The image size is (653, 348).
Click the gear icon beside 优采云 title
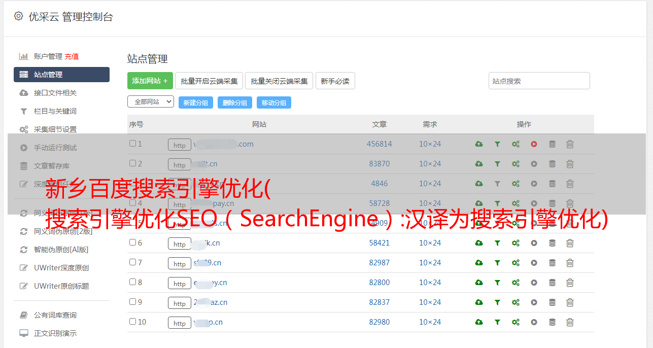point(19,16)
